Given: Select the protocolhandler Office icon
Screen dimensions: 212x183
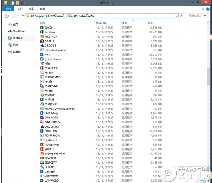Looking at the screenshot, I should click(x=42, y=153).
